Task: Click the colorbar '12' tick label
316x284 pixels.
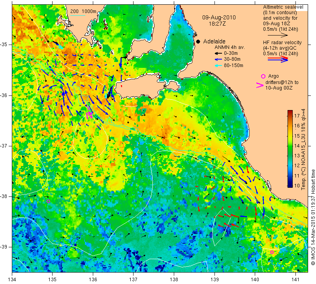Action: [297, 166]
